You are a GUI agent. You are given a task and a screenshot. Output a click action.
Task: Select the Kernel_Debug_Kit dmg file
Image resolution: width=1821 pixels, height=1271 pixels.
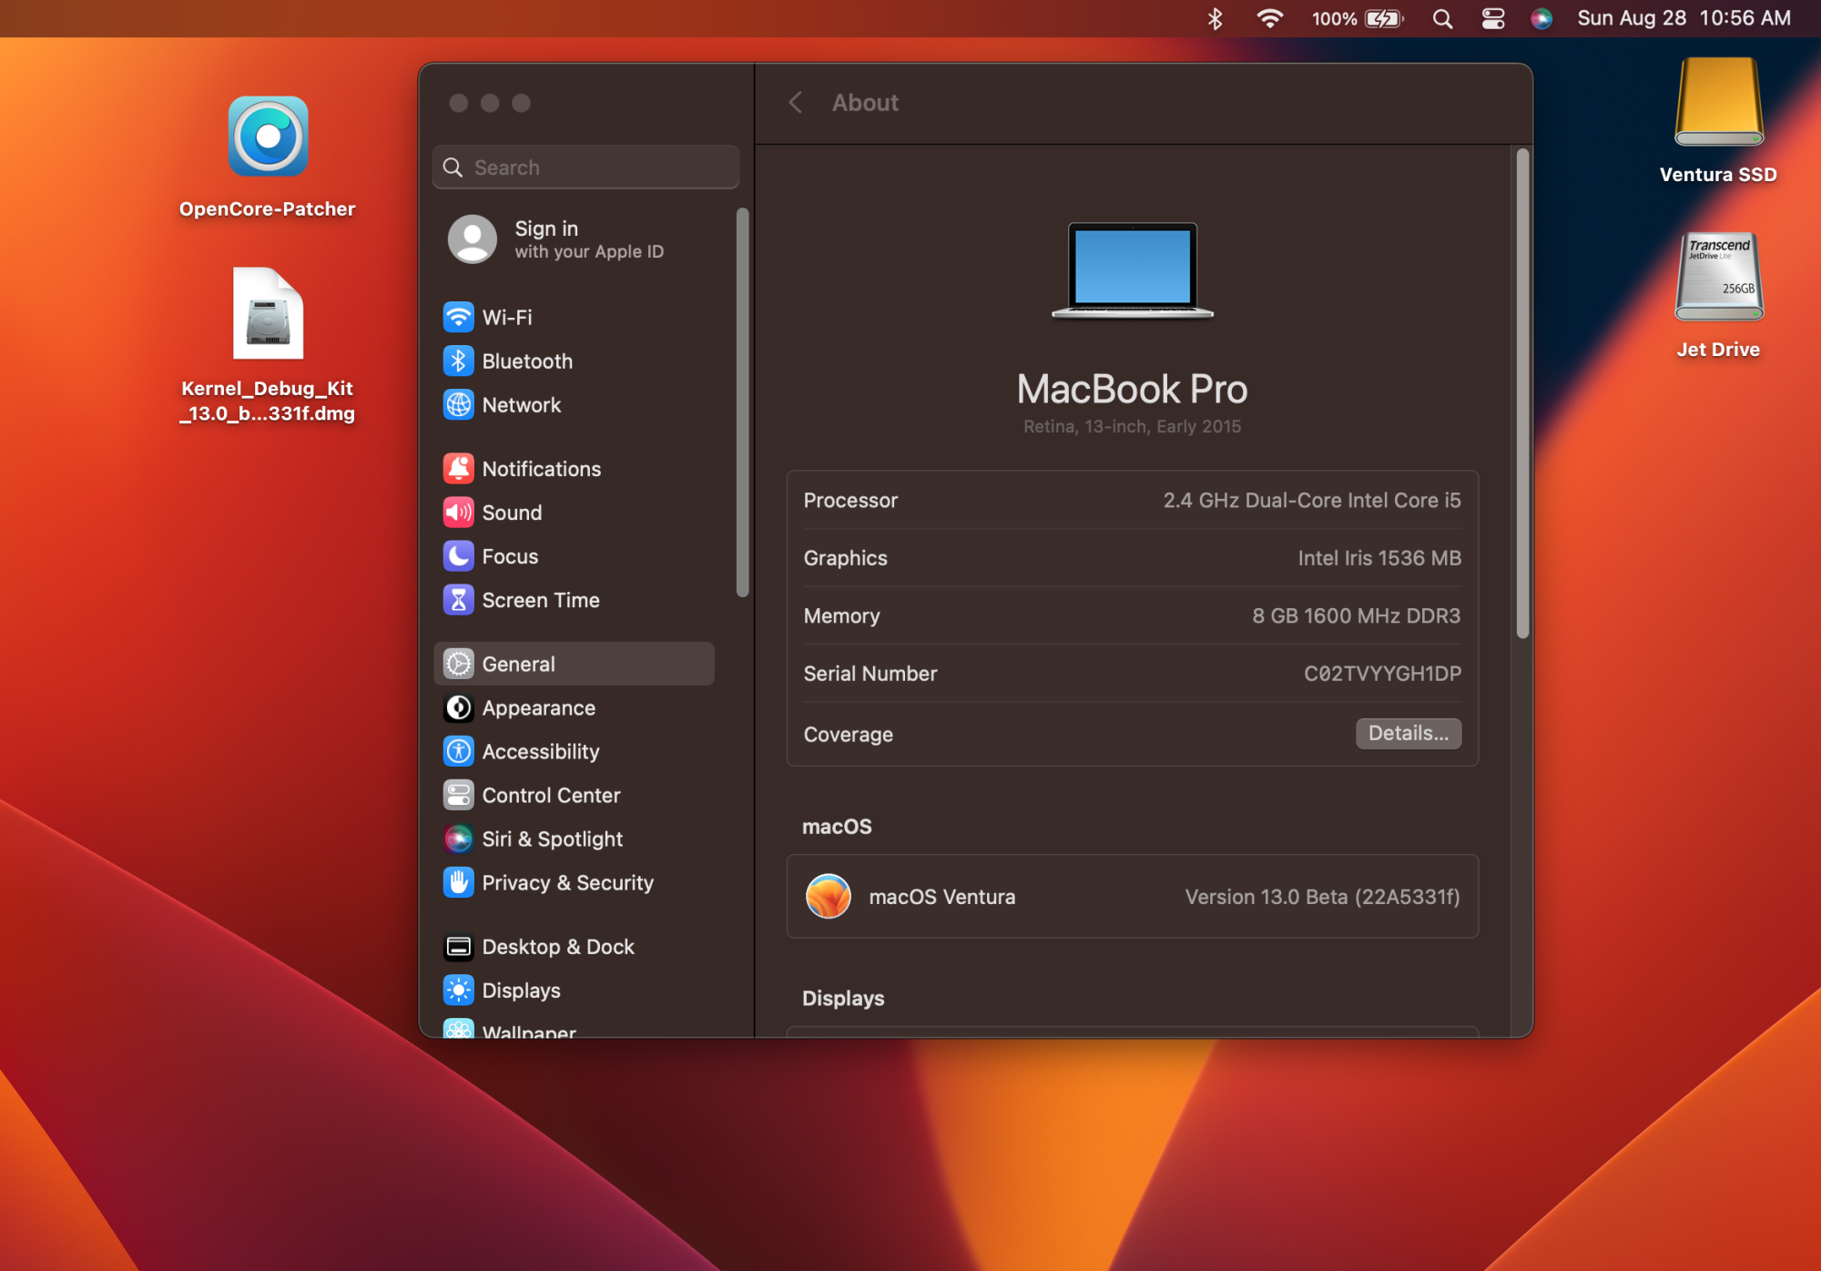[x=268, y=315]
